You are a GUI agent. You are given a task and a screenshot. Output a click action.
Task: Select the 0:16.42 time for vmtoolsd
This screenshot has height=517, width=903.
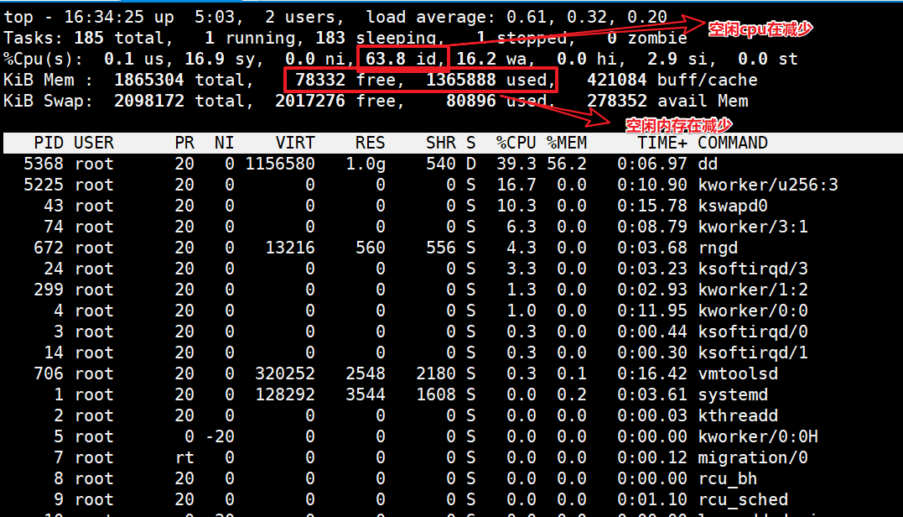(652, 374)
